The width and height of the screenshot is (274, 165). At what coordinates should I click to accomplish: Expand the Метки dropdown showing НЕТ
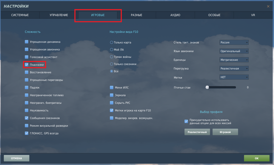coord(234,77)
